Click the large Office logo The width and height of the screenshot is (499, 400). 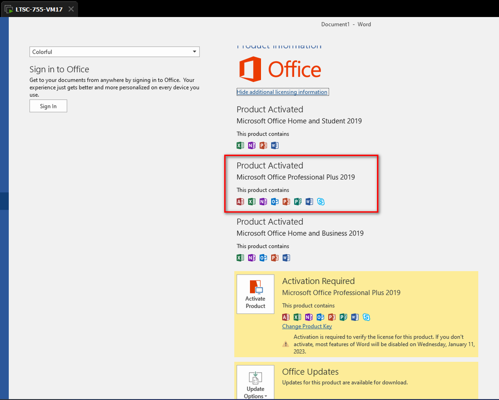280,69
